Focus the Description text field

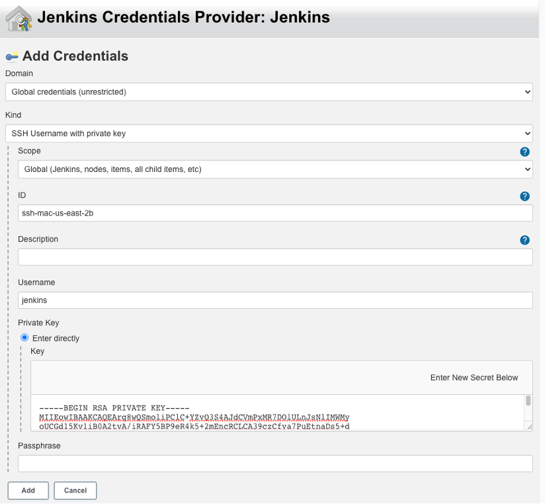coord(275,257)
